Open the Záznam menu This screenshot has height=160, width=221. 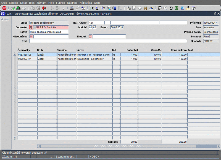coord(41,3)
